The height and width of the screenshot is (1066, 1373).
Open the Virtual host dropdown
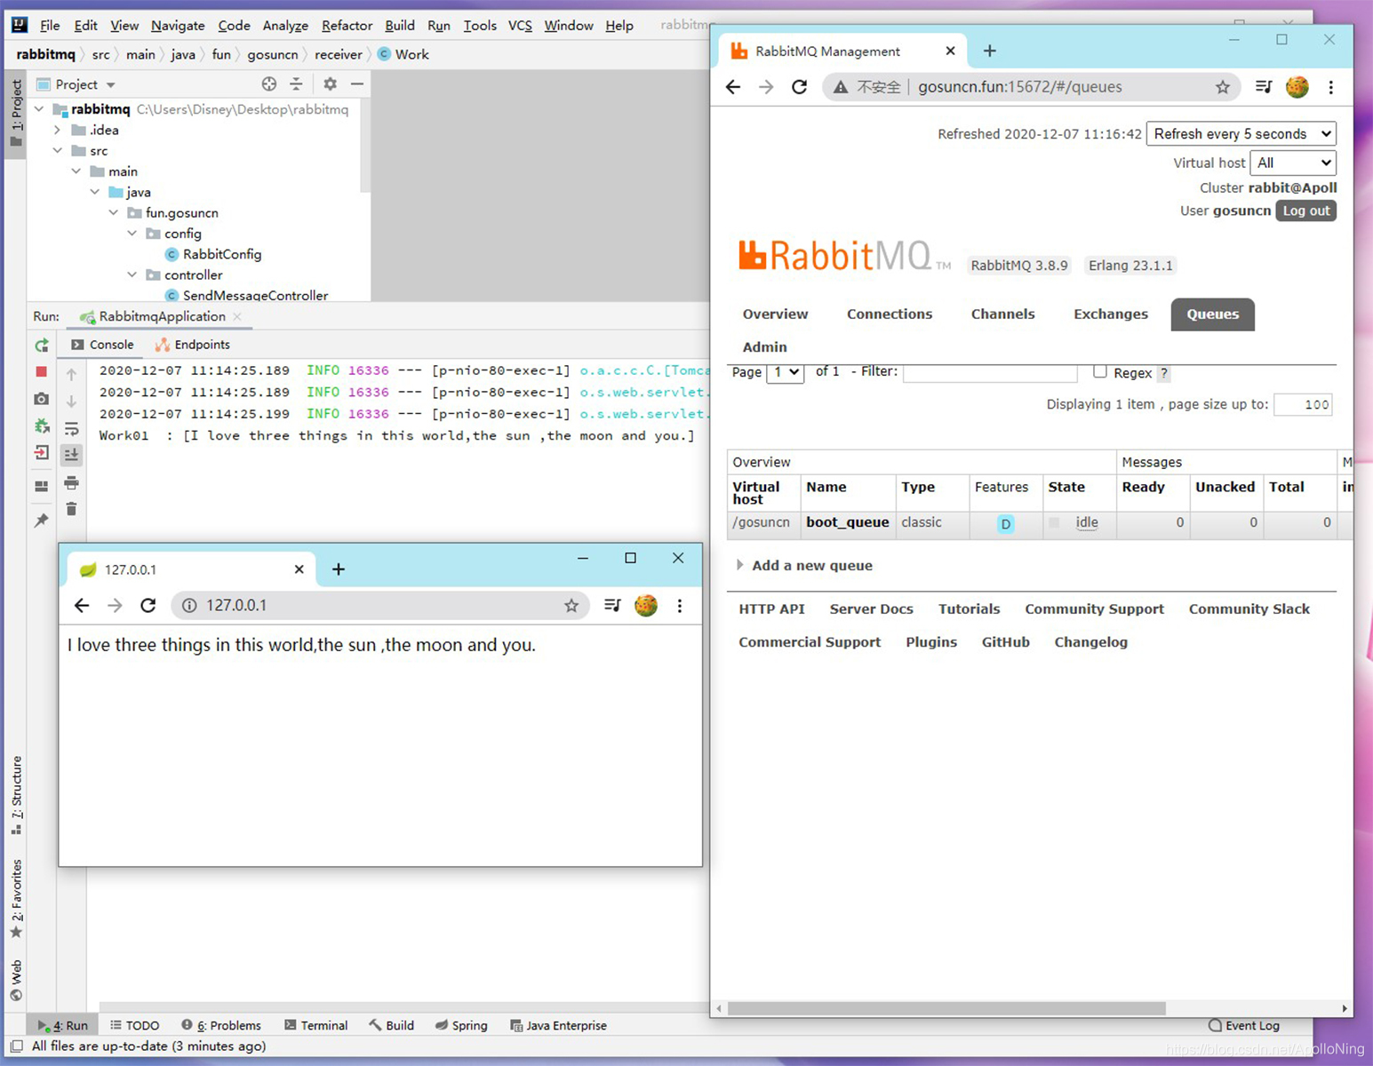click(1293, 163)
